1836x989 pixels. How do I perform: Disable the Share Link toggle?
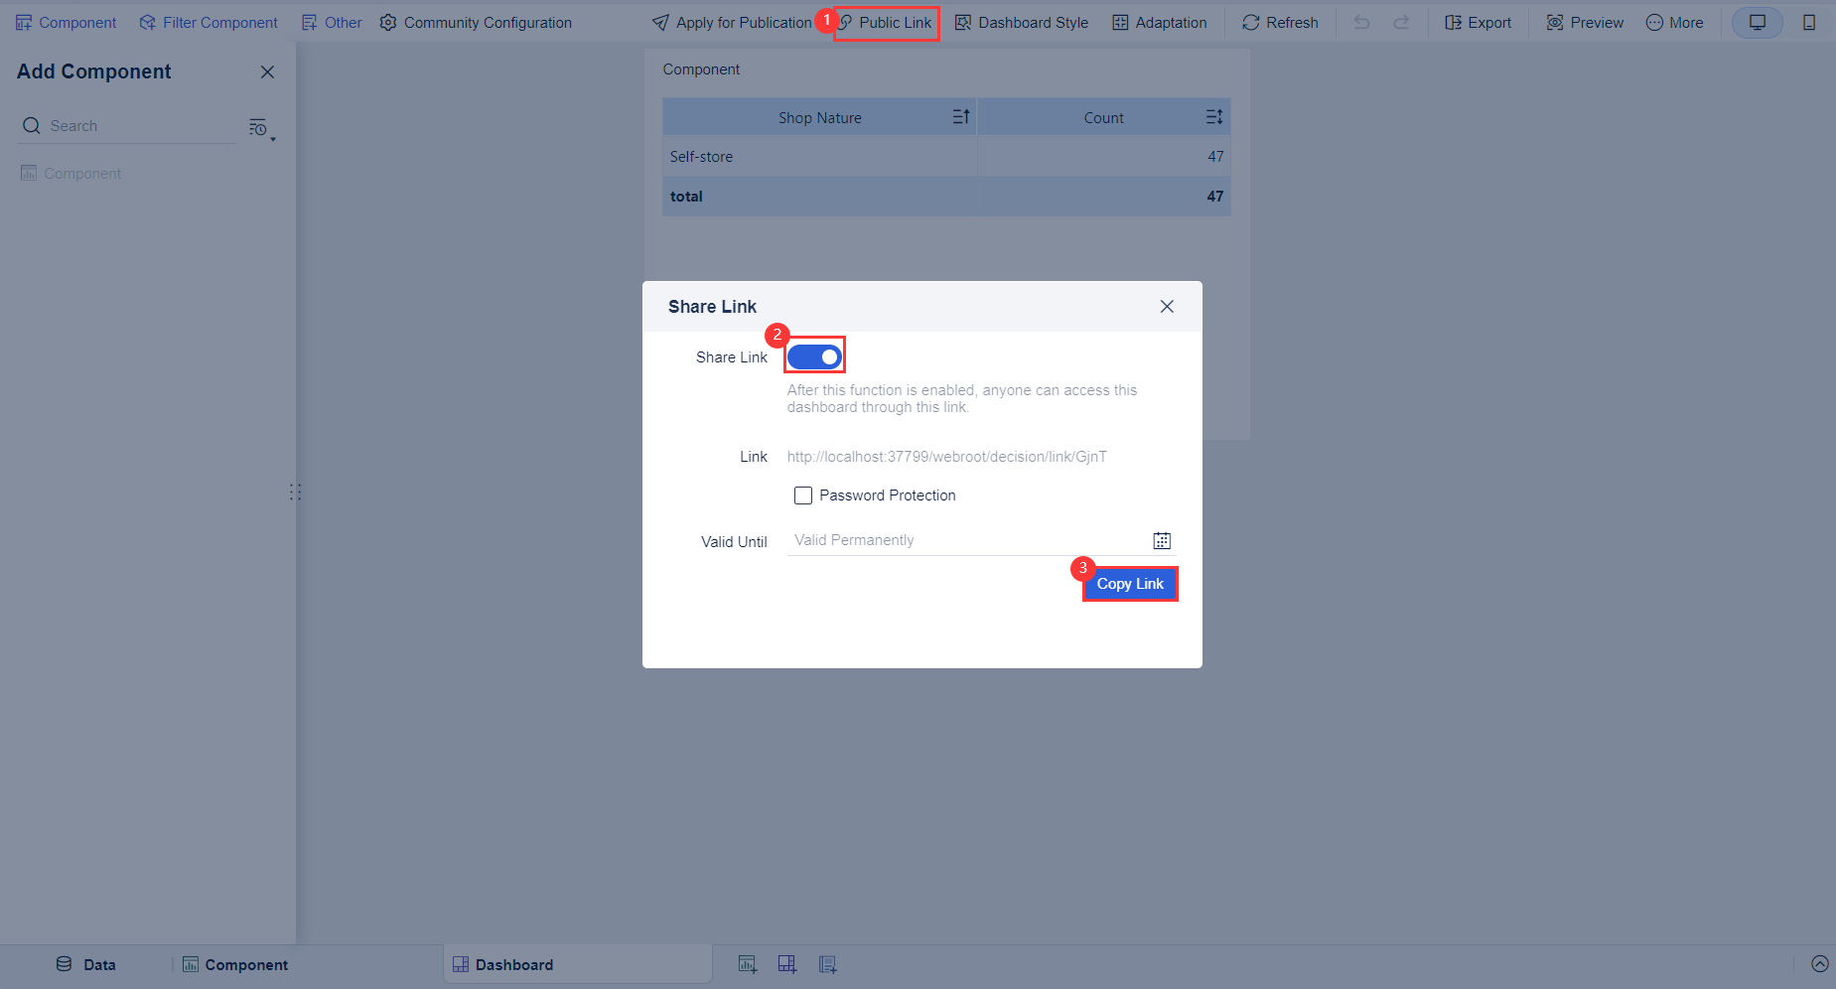tap(814, 355)
